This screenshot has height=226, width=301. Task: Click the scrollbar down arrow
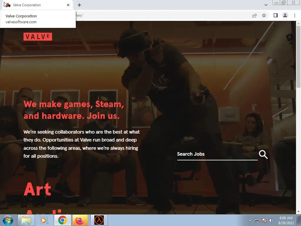tap(298, 212)
